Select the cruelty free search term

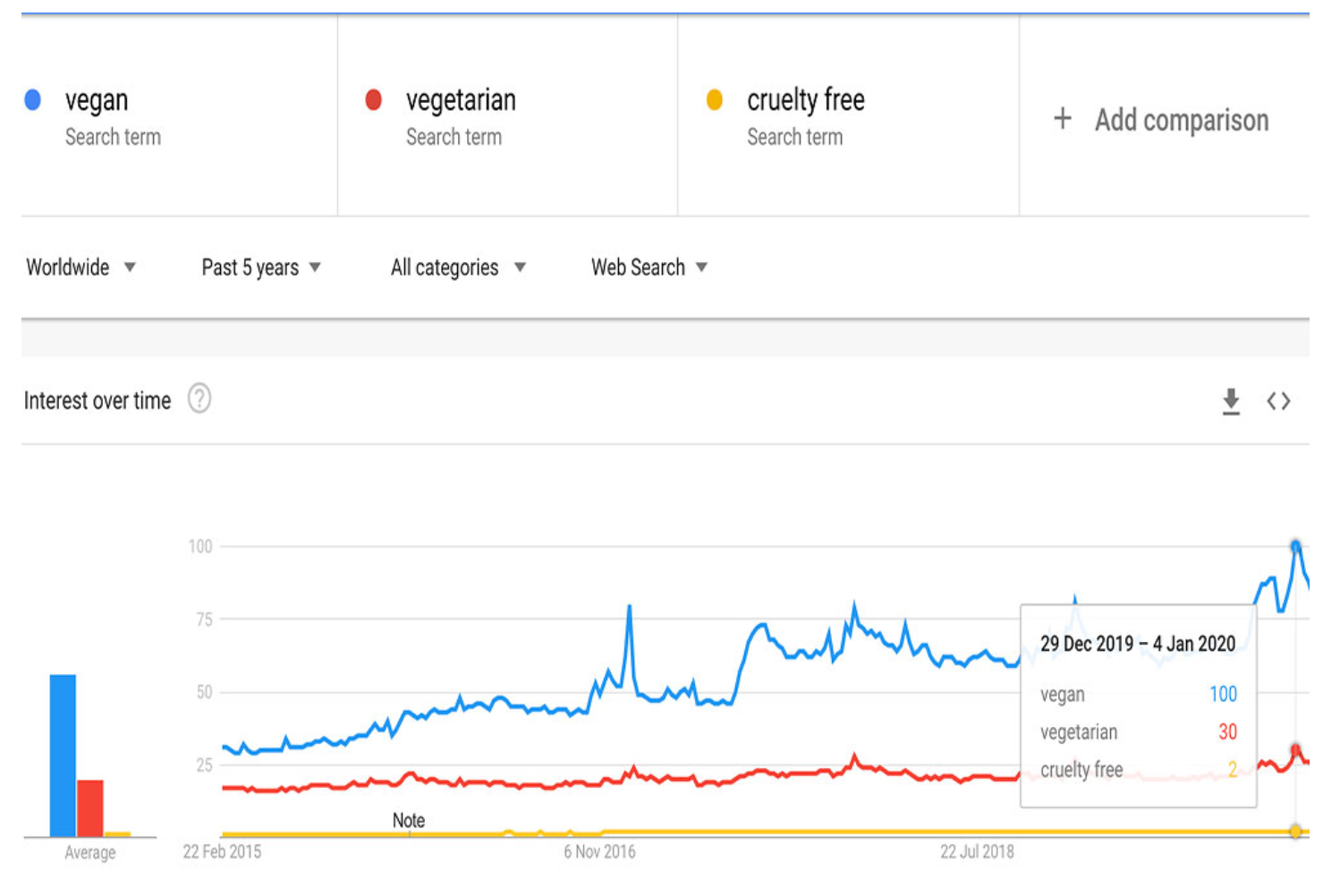tap(805, 100)
